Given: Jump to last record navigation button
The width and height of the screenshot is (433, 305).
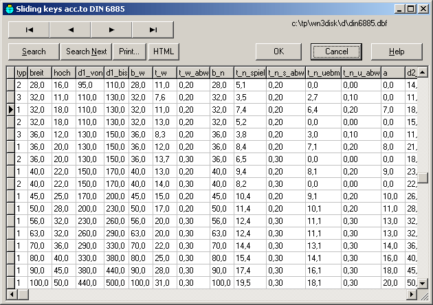Looking at the screenshot, I should (153, 30).
